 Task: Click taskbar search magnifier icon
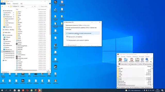coord(6,90)
